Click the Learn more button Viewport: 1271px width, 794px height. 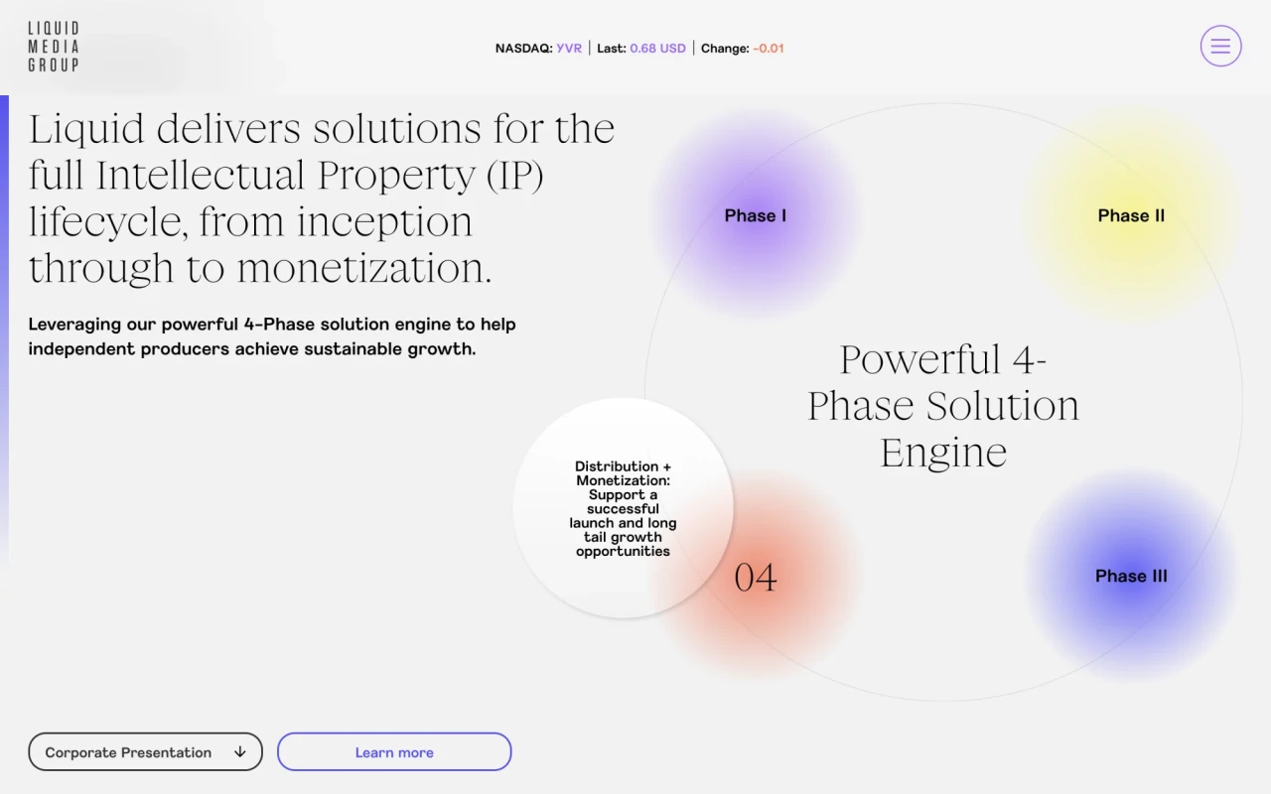[394, 752]
